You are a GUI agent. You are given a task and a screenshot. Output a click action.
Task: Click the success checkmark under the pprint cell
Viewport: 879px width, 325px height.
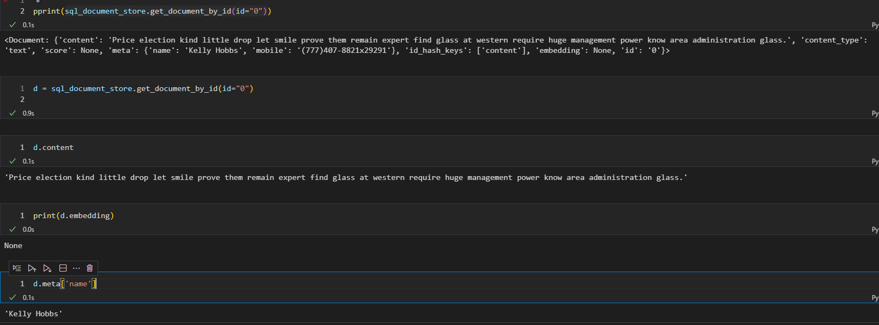(13, 25)
